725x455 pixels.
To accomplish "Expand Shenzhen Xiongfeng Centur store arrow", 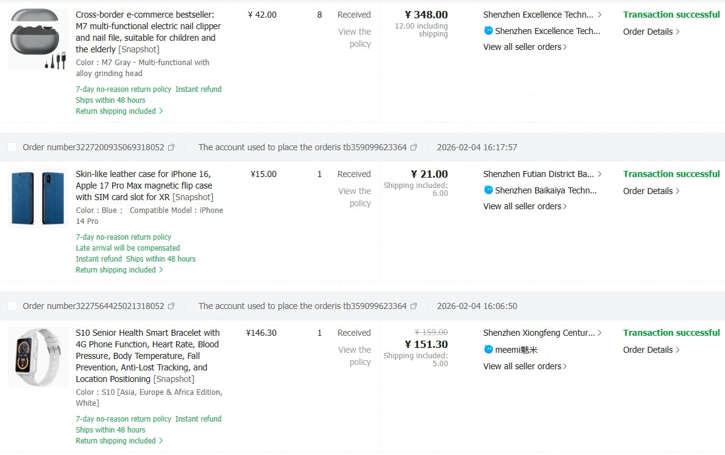I will click(x=599, y=333).
